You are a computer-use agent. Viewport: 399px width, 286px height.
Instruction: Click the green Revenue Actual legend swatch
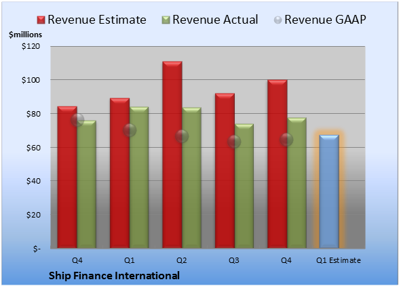[x=166, y=20]
